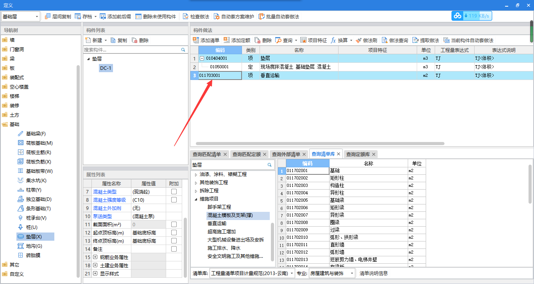Select 垂直运输 in 措施项目 tree
Image resolution: width=534 pixels, height=284 pixels.
[217, 224]
